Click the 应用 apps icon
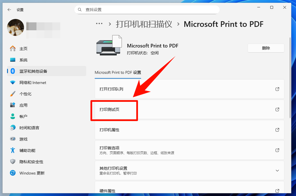 pyautogui.click(x=13, y=105)
